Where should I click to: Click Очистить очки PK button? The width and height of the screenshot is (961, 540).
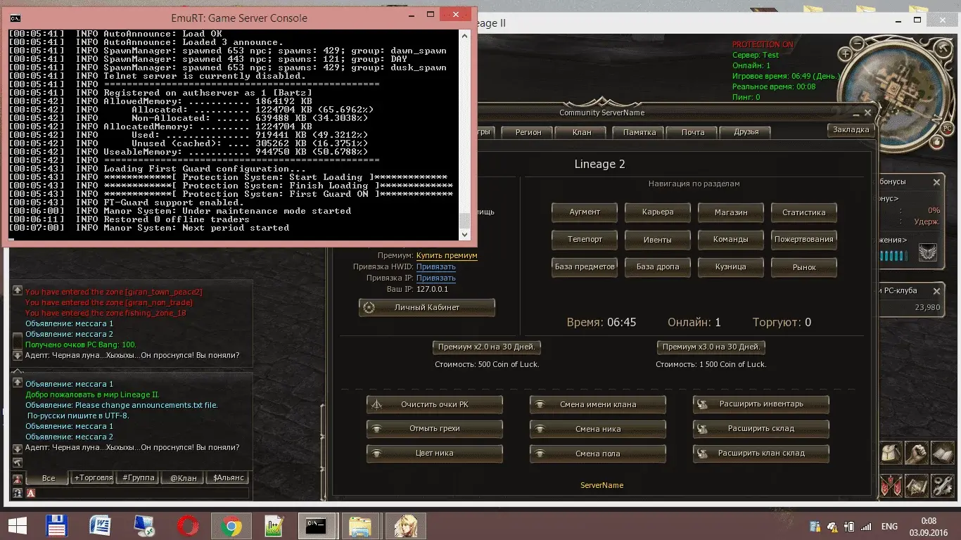435,404
